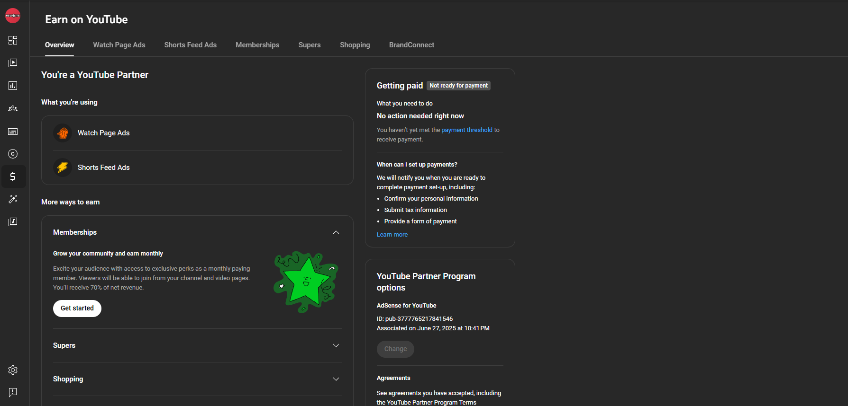This screenshot has width=848, height=406.
Task: Select the Earn dollar sidebar icon
Action: click(x=13, y=177)
